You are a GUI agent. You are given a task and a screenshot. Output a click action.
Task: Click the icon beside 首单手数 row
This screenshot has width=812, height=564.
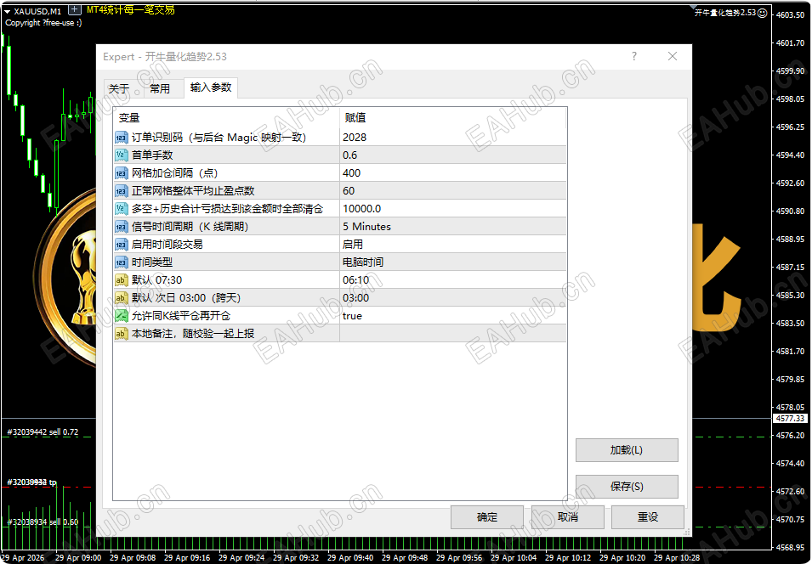click(122, 155)
